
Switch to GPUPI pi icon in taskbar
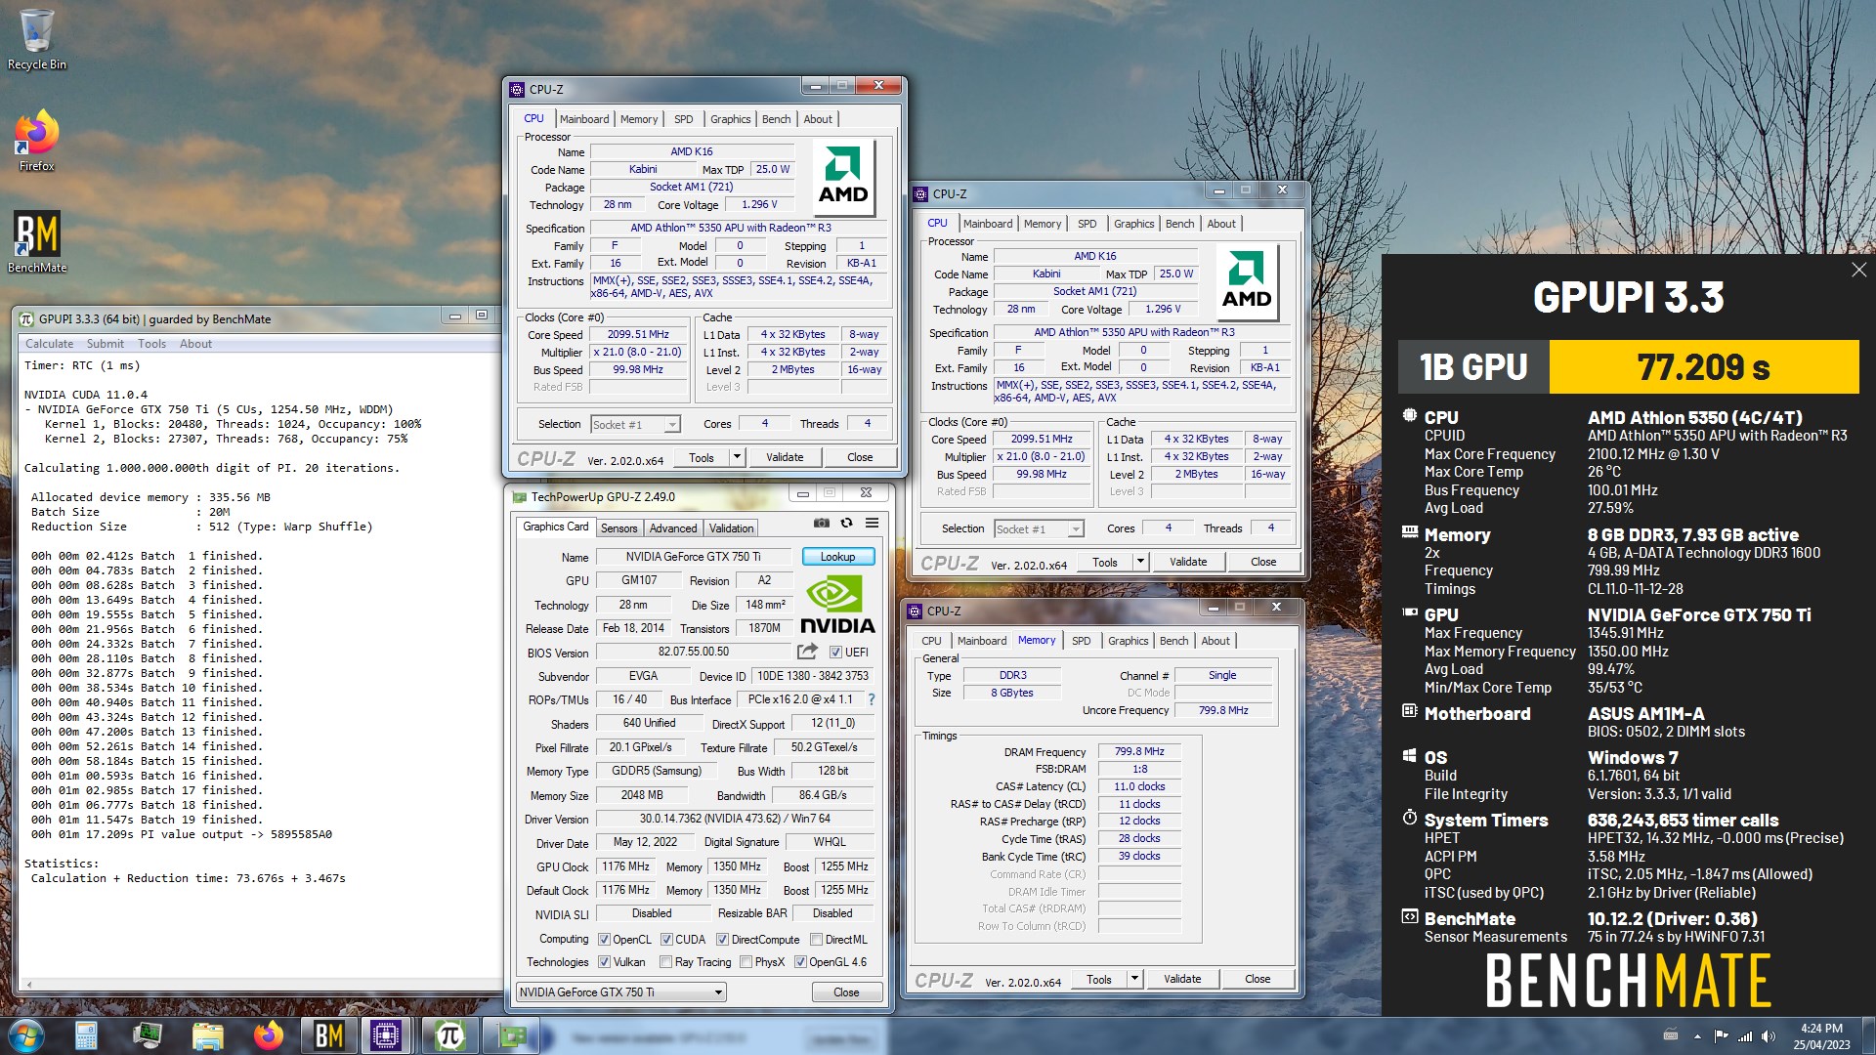[x=448, y=1035]
